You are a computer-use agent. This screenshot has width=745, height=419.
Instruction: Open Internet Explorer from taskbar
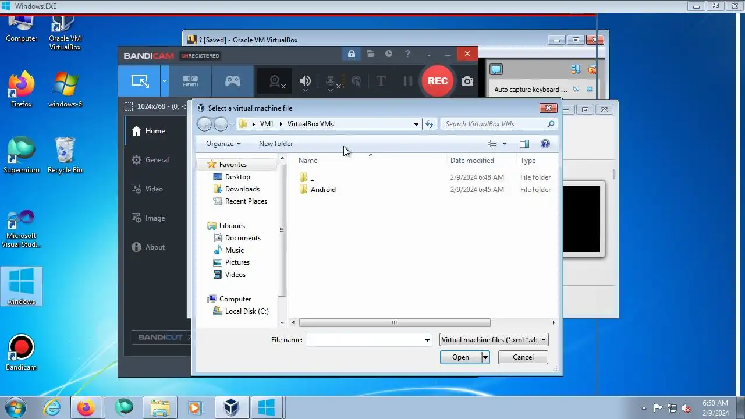(x=52, y=407)
